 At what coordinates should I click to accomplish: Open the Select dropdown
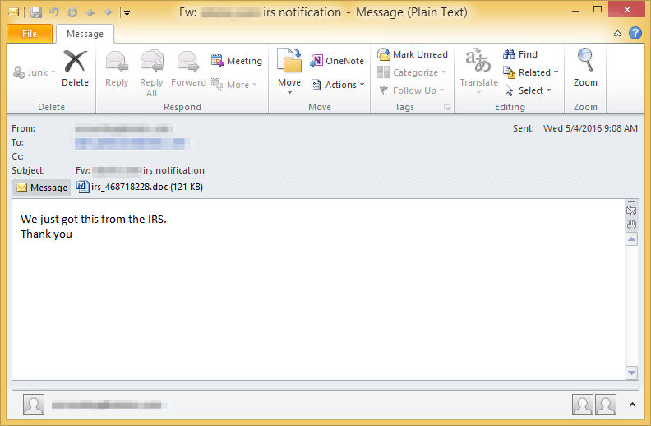click(x=528, y=90)
